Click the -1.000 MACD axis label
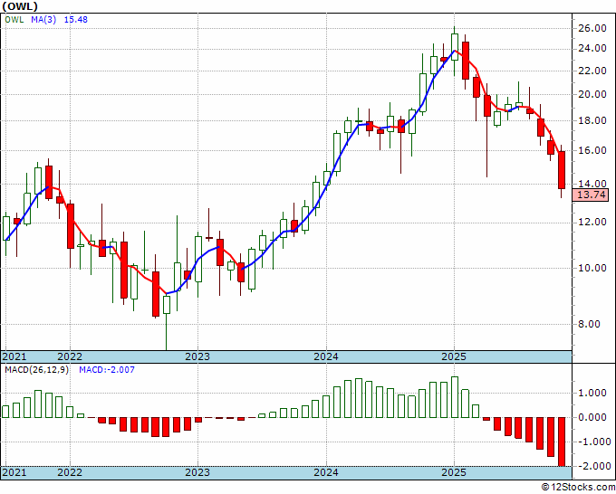This screenshot has height=494, width=616. point(592,442)
